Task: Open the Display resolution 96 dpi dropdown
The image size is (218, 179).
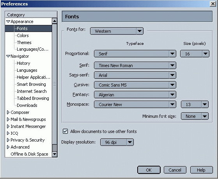Action: pos(117,142)
